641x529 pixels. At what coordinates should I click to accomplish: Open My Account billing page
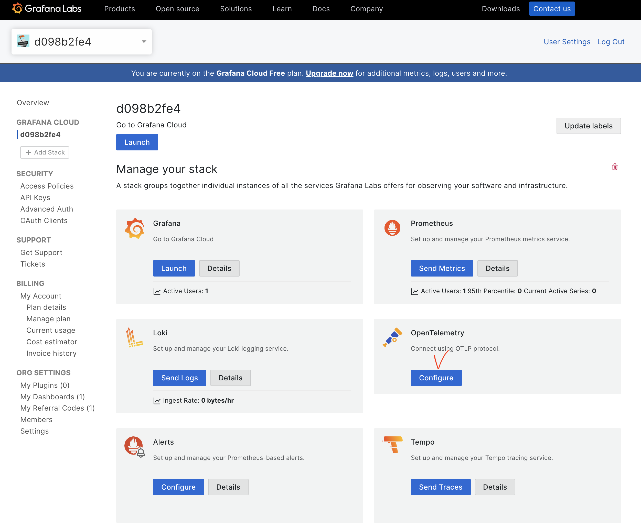click(41, 296)
